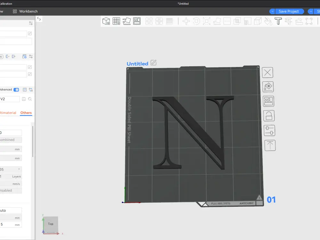Click the Remove plate X icon

click(268, 72)
